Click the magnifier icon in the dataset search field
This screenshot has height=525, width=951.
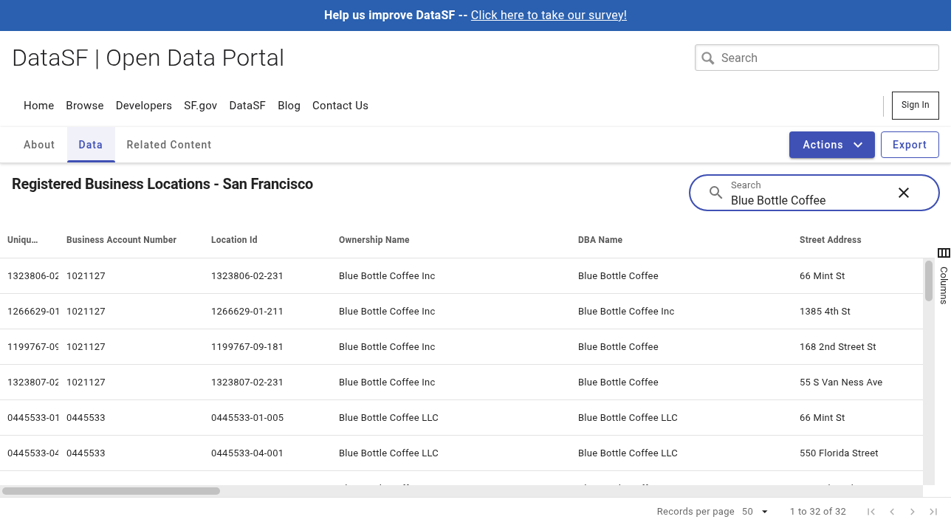(x=715, y=193)
